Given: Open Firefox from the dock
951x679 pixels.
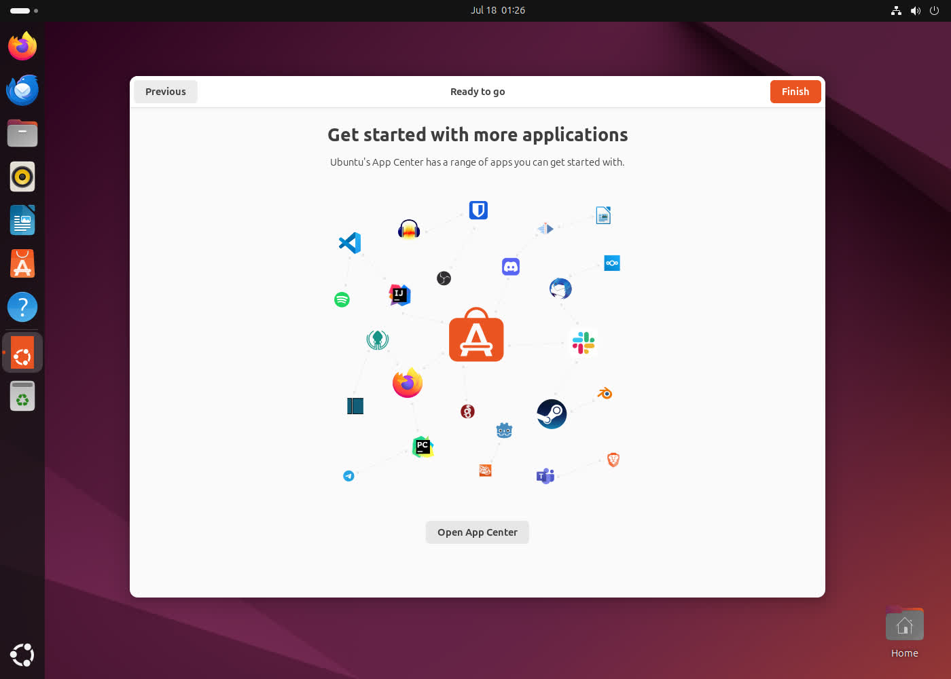Looking at the screenshot, I should pyautogui.click(x=22, y=46).
